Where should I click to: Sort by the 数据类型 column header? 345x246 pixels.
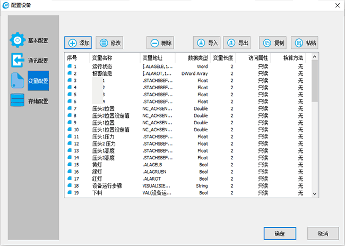197,57
